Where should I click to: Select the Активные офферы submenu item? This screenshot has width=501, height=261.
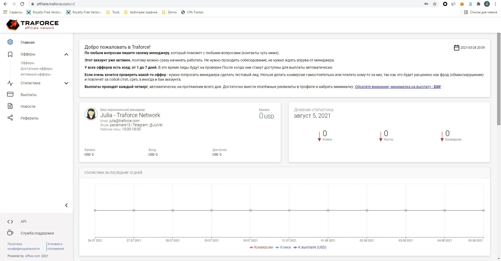click(x=36, y=74)
